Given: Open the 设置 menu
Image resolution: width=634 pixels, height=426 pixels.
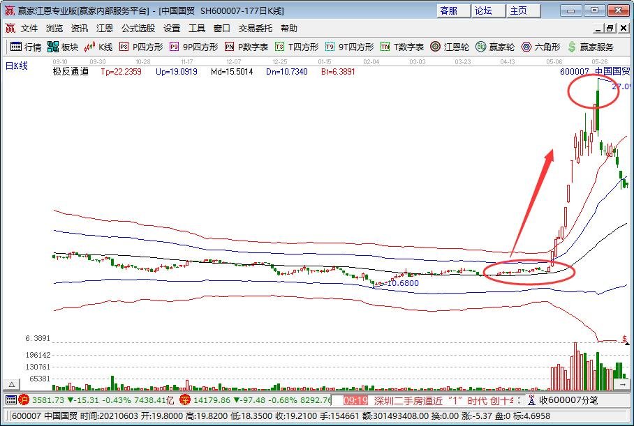Looking at the screenshot, I should click(172, 29).
